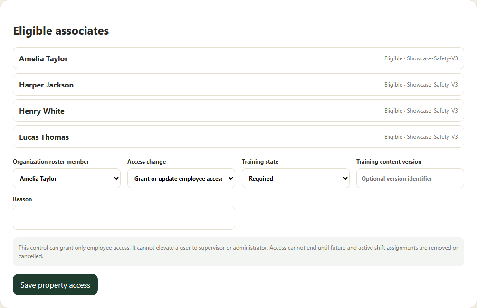The height and width of the screenshot is (308, 477).
Task: Click the Reason field label
Action: [22, 199]
